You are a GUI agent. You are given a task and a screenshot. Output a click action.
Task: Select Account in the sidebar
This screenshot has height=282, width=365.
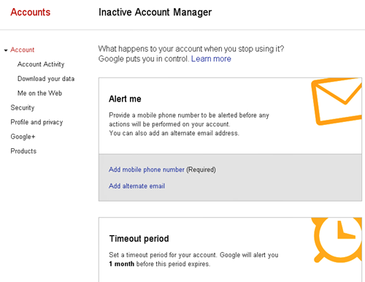pyautogui.click(x=22, y=50)
